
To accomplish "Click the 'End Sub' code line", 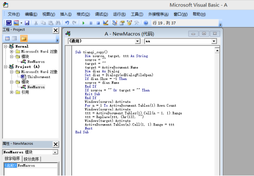I will [82, 132].
